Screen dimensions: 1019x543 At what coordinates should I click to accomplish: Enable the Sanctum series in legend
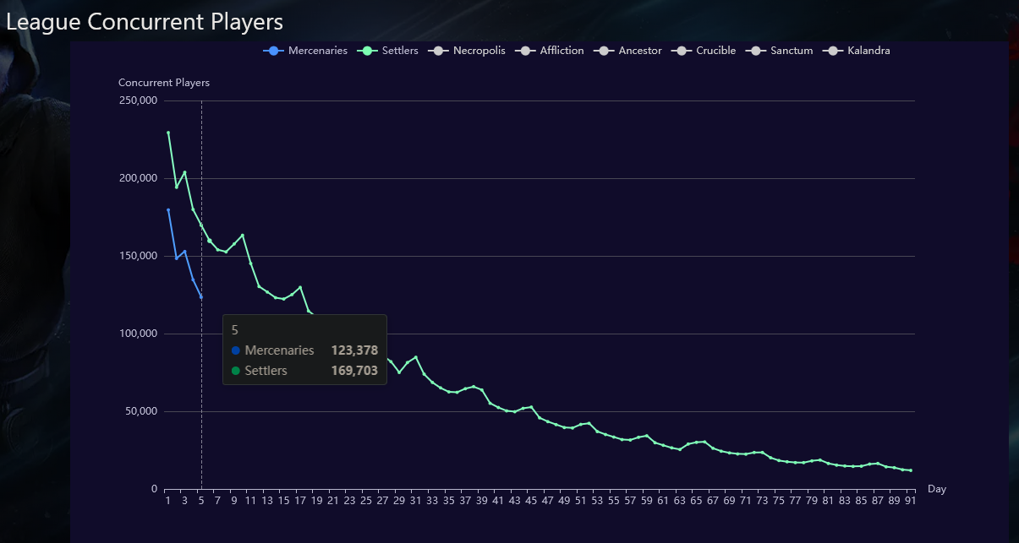pos(780,51)
